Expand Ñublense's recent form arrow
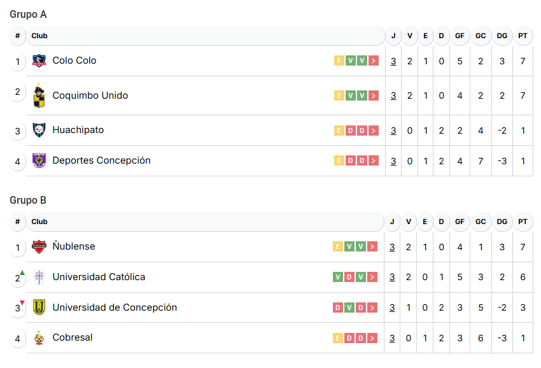Viewport: 541px width, 368px height. 372,247
